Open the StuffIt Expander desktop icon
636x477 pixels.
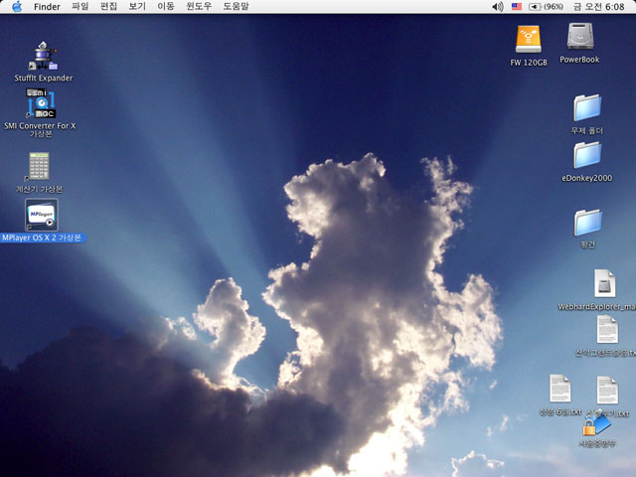pyautogui.click(x=43, y=56)
